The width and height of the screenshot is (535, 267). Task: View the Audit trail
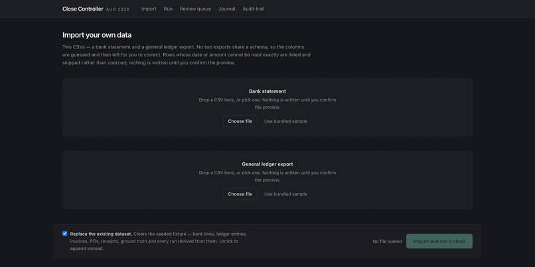(x=254, y=9)
